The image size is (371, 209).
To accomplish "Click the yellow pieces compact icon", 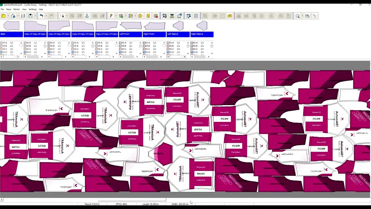I will pos(148,16).
